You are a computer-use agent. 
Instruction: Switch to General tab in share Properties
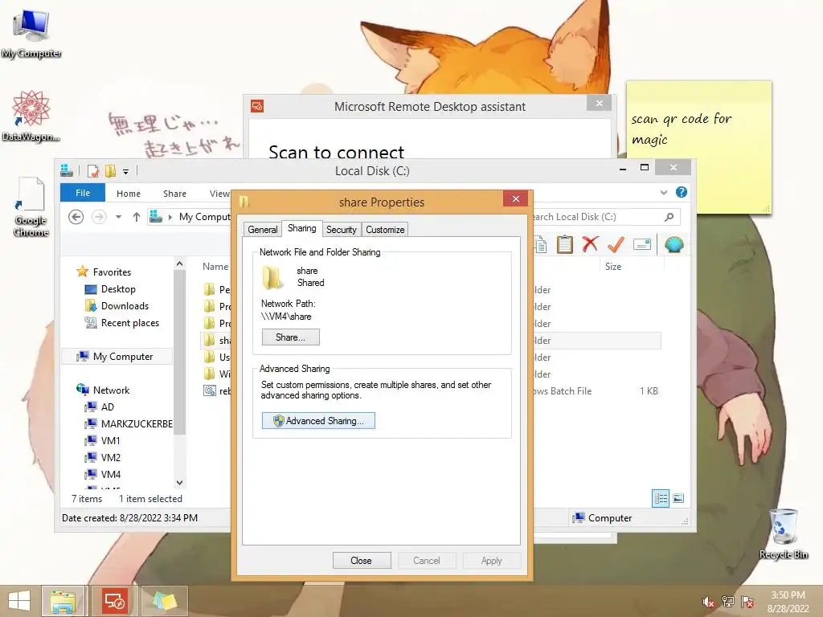pyautogui.click(x=263, y=229)
